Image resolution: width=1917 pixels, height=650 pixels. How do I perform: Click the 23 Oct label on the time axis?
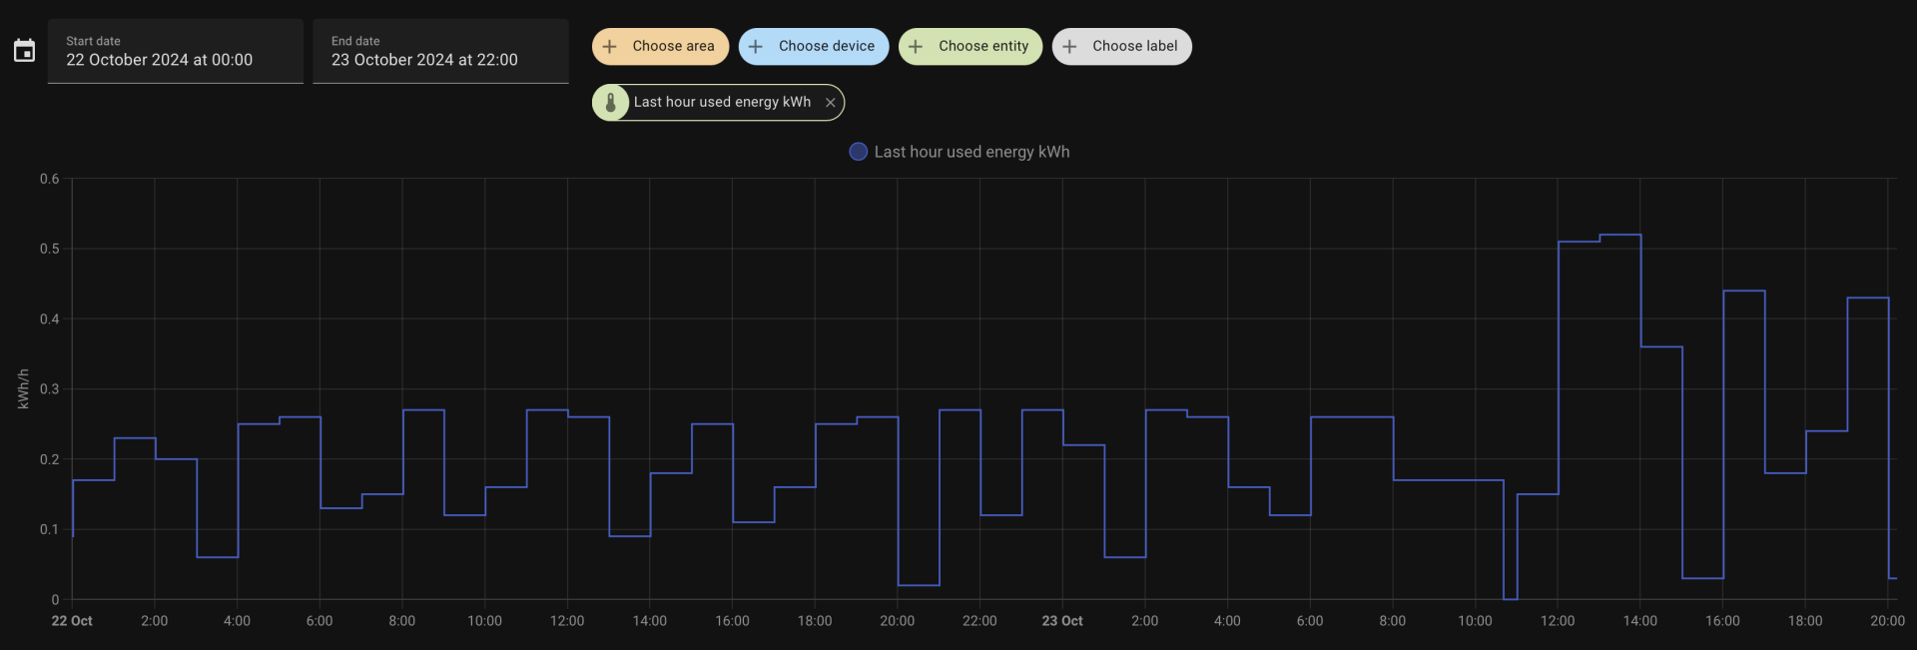(x=1061, y=621)
